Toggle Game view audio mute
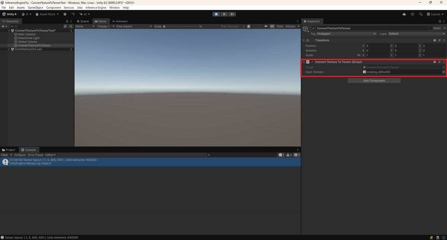 click(266, 26)
